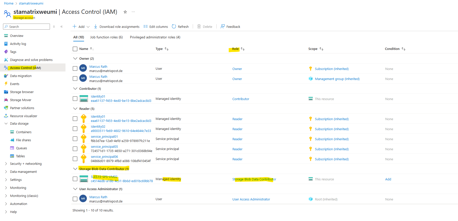Click the Storage Mover icon
The image size is (458, 221).
click(x=6, y=100)
